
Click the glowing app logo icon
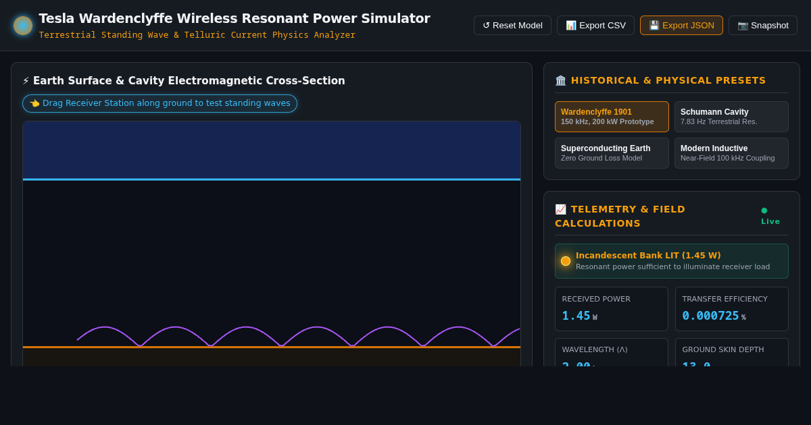coord(23,26)
